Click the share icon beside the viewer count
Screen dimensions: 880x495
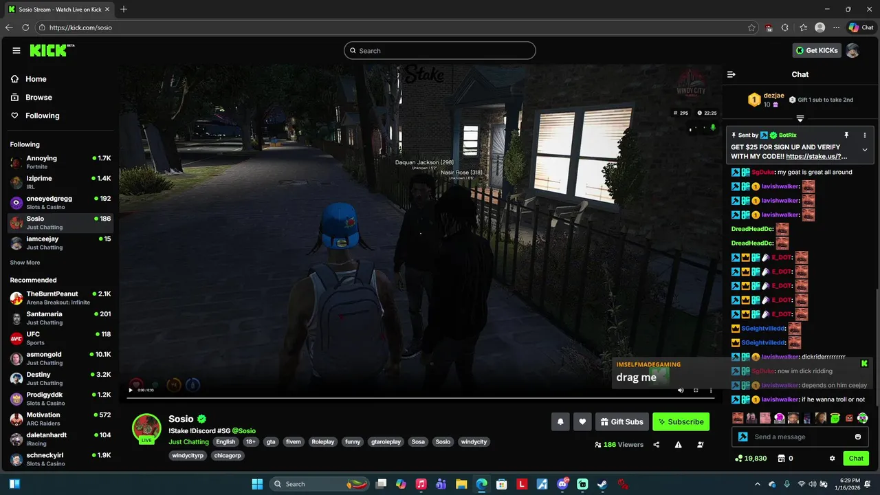coord(657,445)
